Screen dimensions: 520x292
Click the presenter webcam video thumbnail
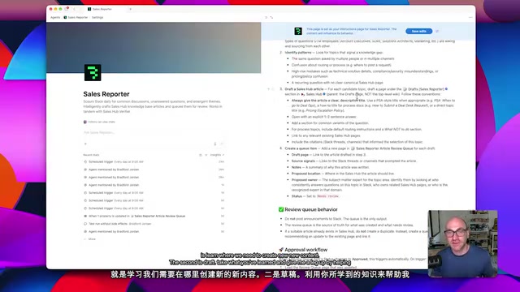click(x=462, y=243)
